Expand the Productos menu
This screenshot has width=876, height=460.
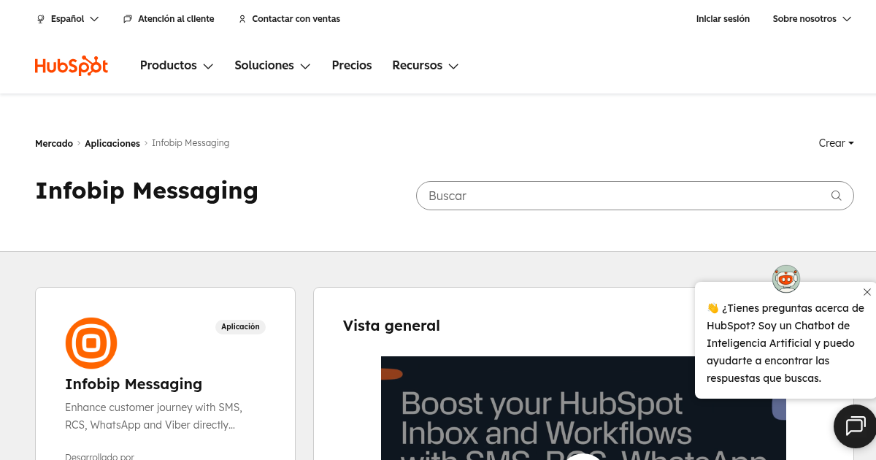177,66
